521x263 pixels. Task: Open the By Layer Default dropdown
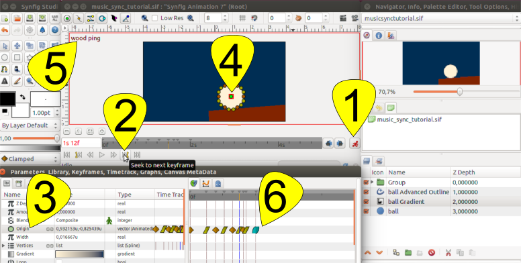[x=30, y=125]
